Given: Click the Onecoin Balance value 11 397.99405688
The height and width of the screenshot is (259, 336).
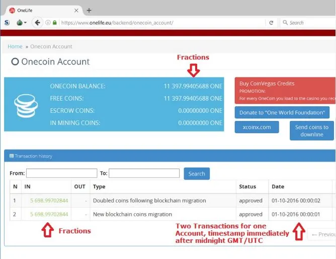Looking at the screenshot, I should (193, 86).
